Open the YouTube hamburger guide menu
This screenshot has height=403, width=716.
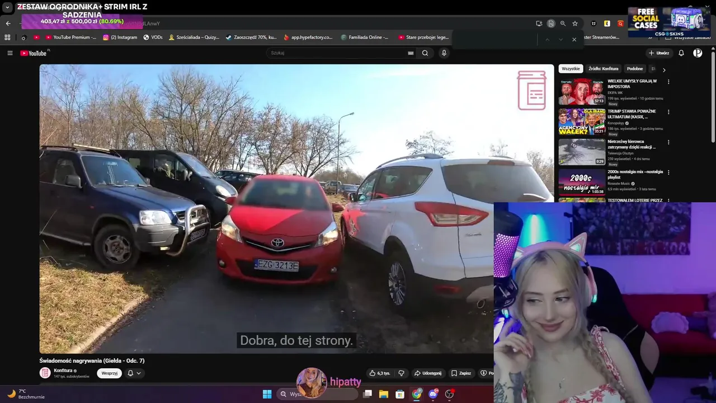(x=10, y=53)
